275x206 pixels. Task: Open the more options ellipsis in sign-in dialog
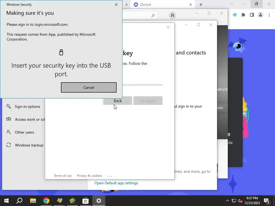tap(109, 176)
